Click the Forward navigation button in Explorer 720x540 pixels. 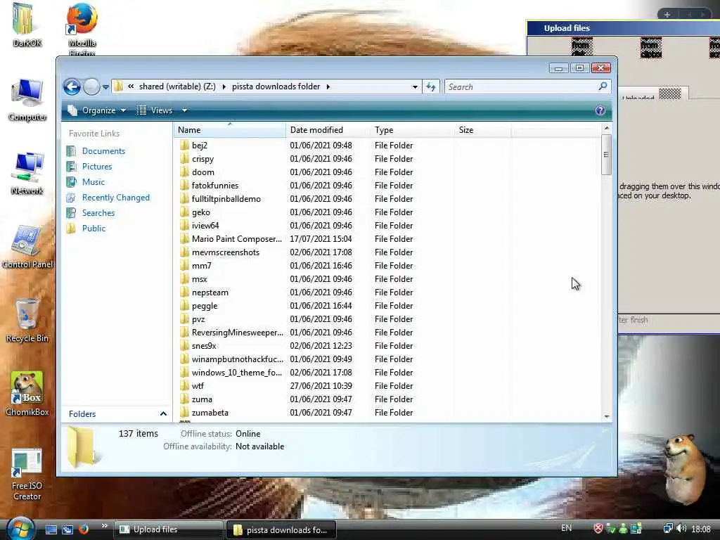point(91,86)
